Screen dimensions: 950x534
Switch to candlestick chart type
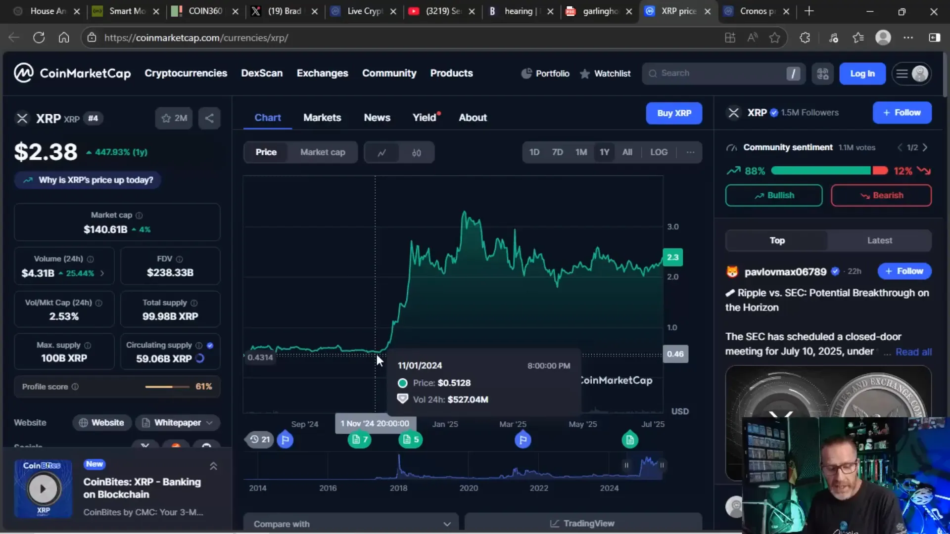(417, 153)
